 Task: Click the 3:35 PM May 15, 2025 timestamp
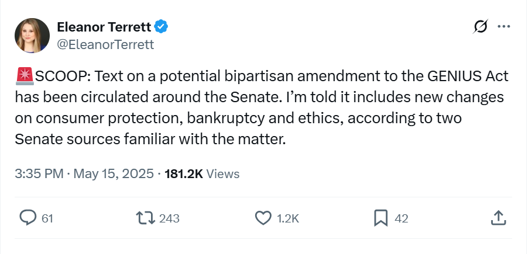coord(84,173)
